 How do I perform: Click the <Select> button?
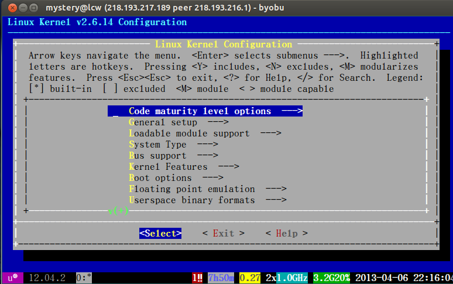click(160, 233)
